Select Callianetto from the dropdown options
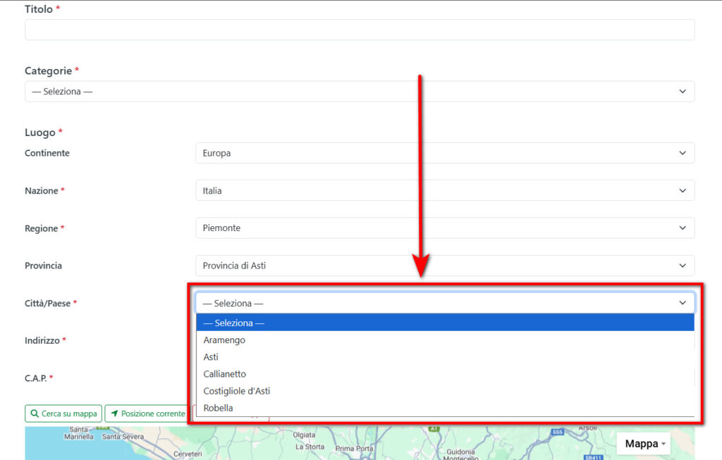 (225, 374)
